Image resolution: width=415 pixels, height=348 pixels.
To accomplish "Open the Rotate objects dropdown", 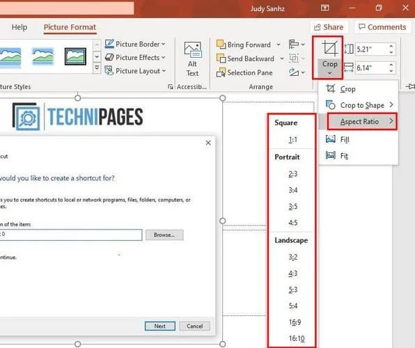I will tap(297, 72).
